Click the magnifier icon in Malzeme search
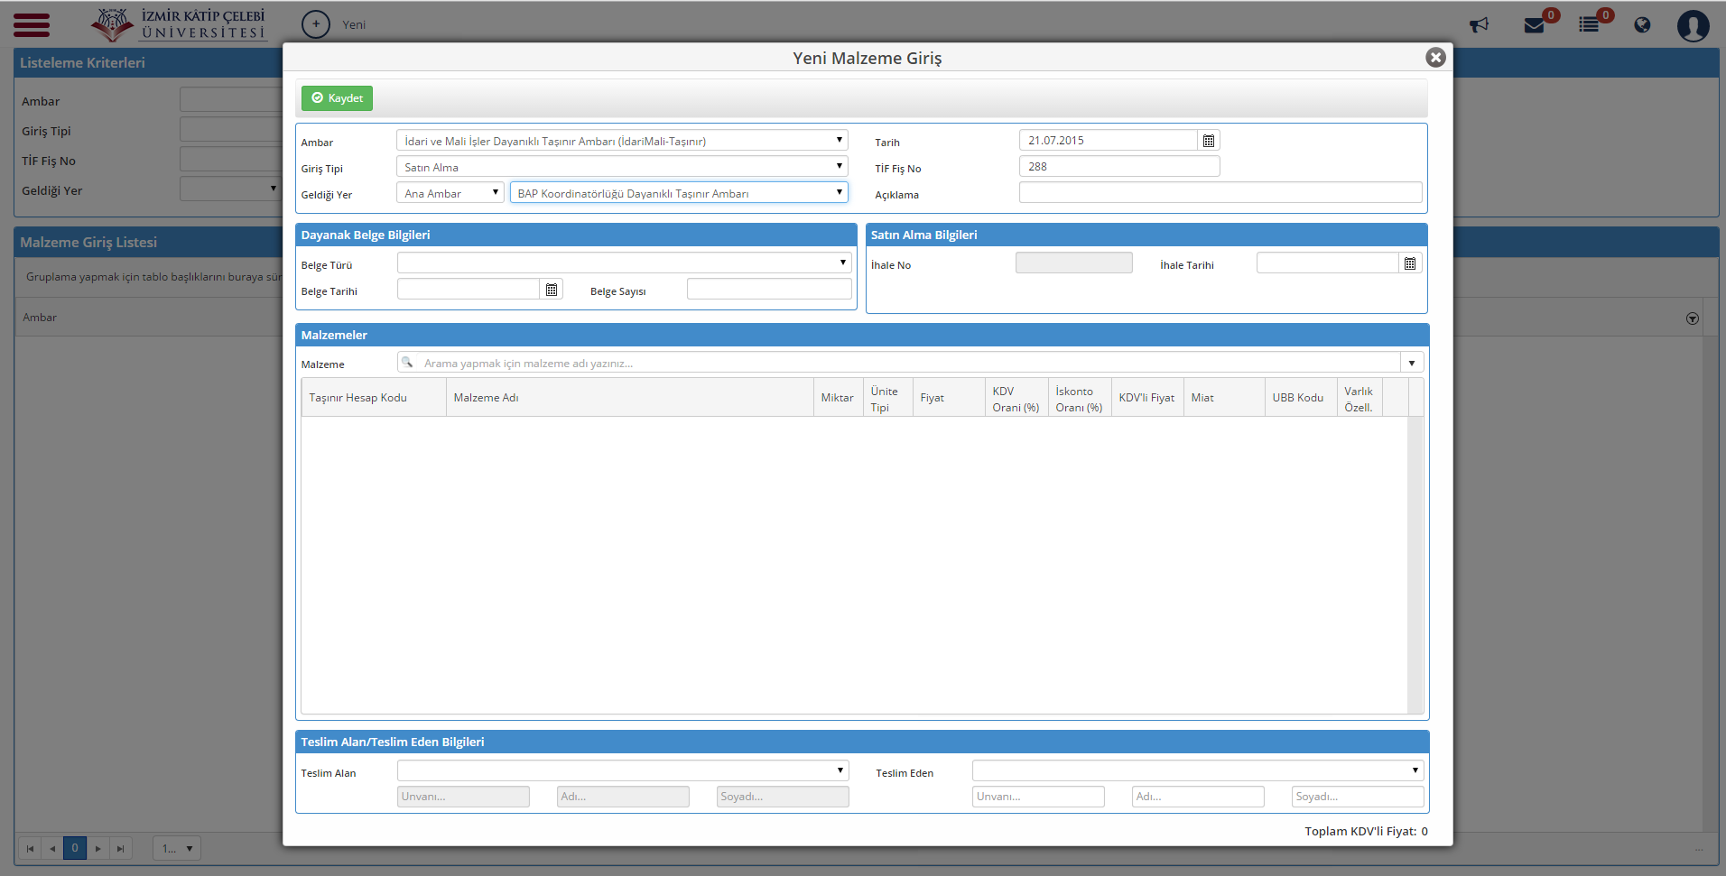This screenshot has width=1726, height=876. [x=408, y=363]
